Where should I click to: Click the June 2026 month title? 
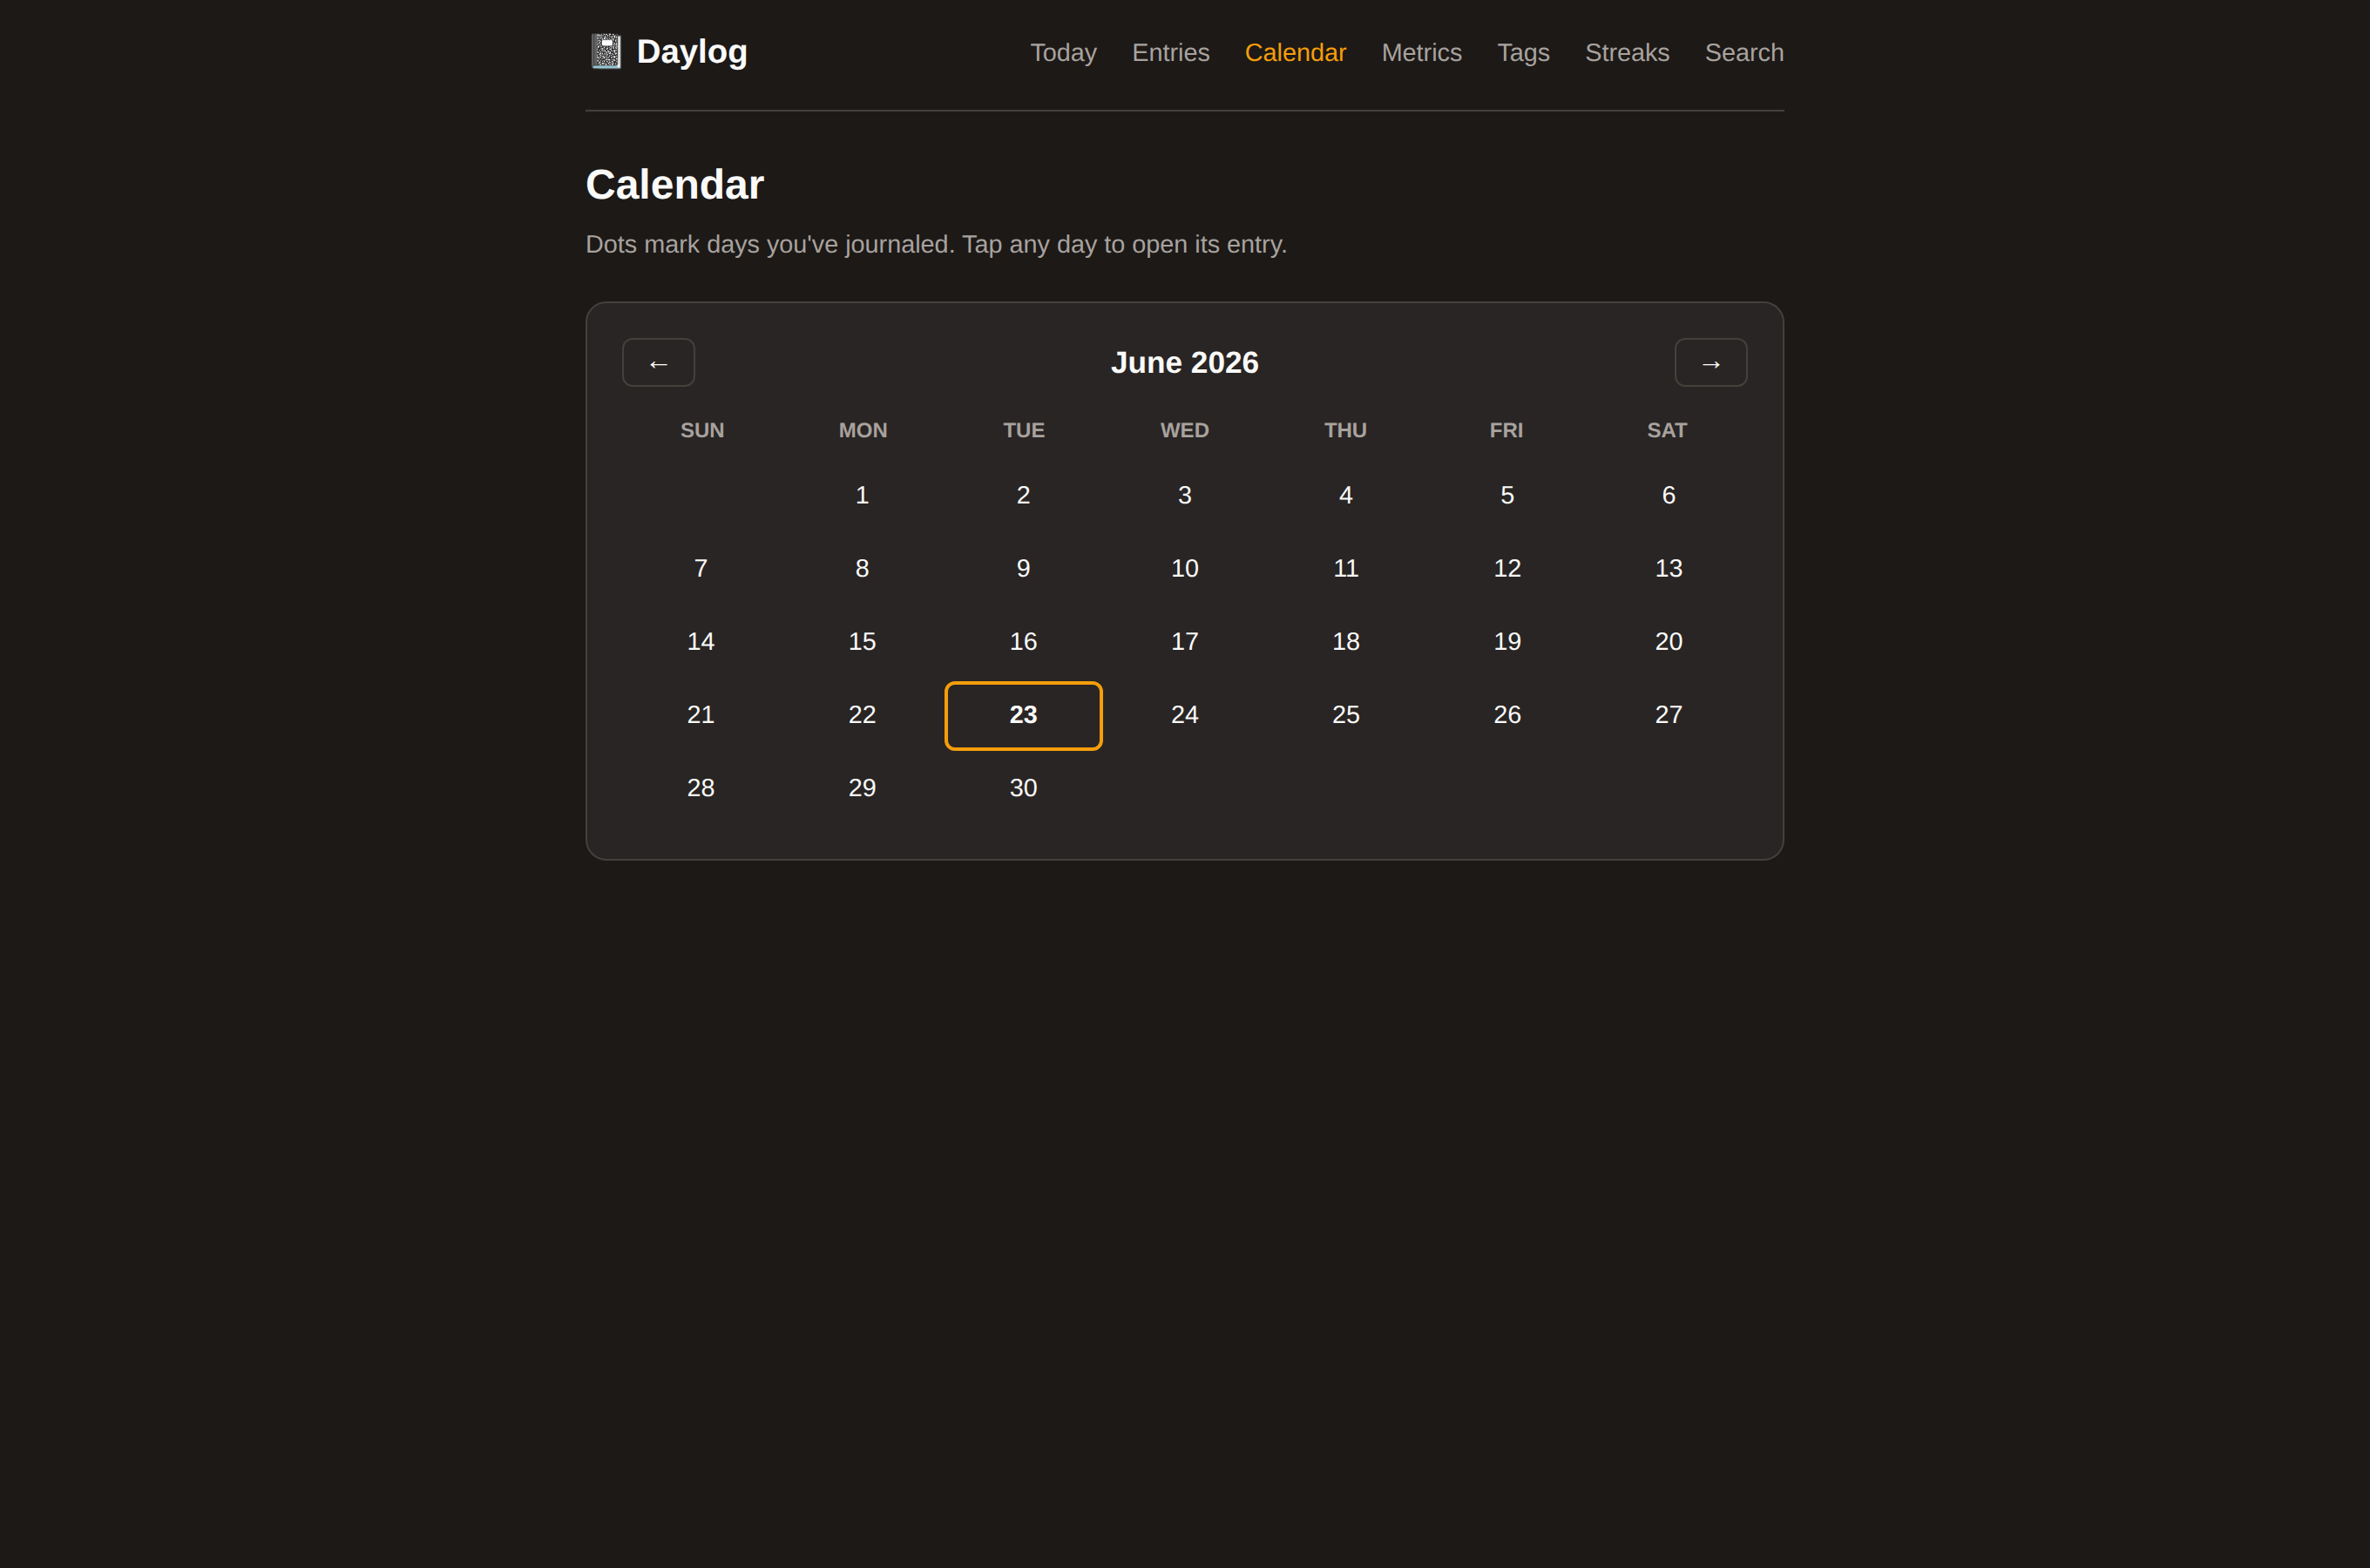coord(1185,362)
